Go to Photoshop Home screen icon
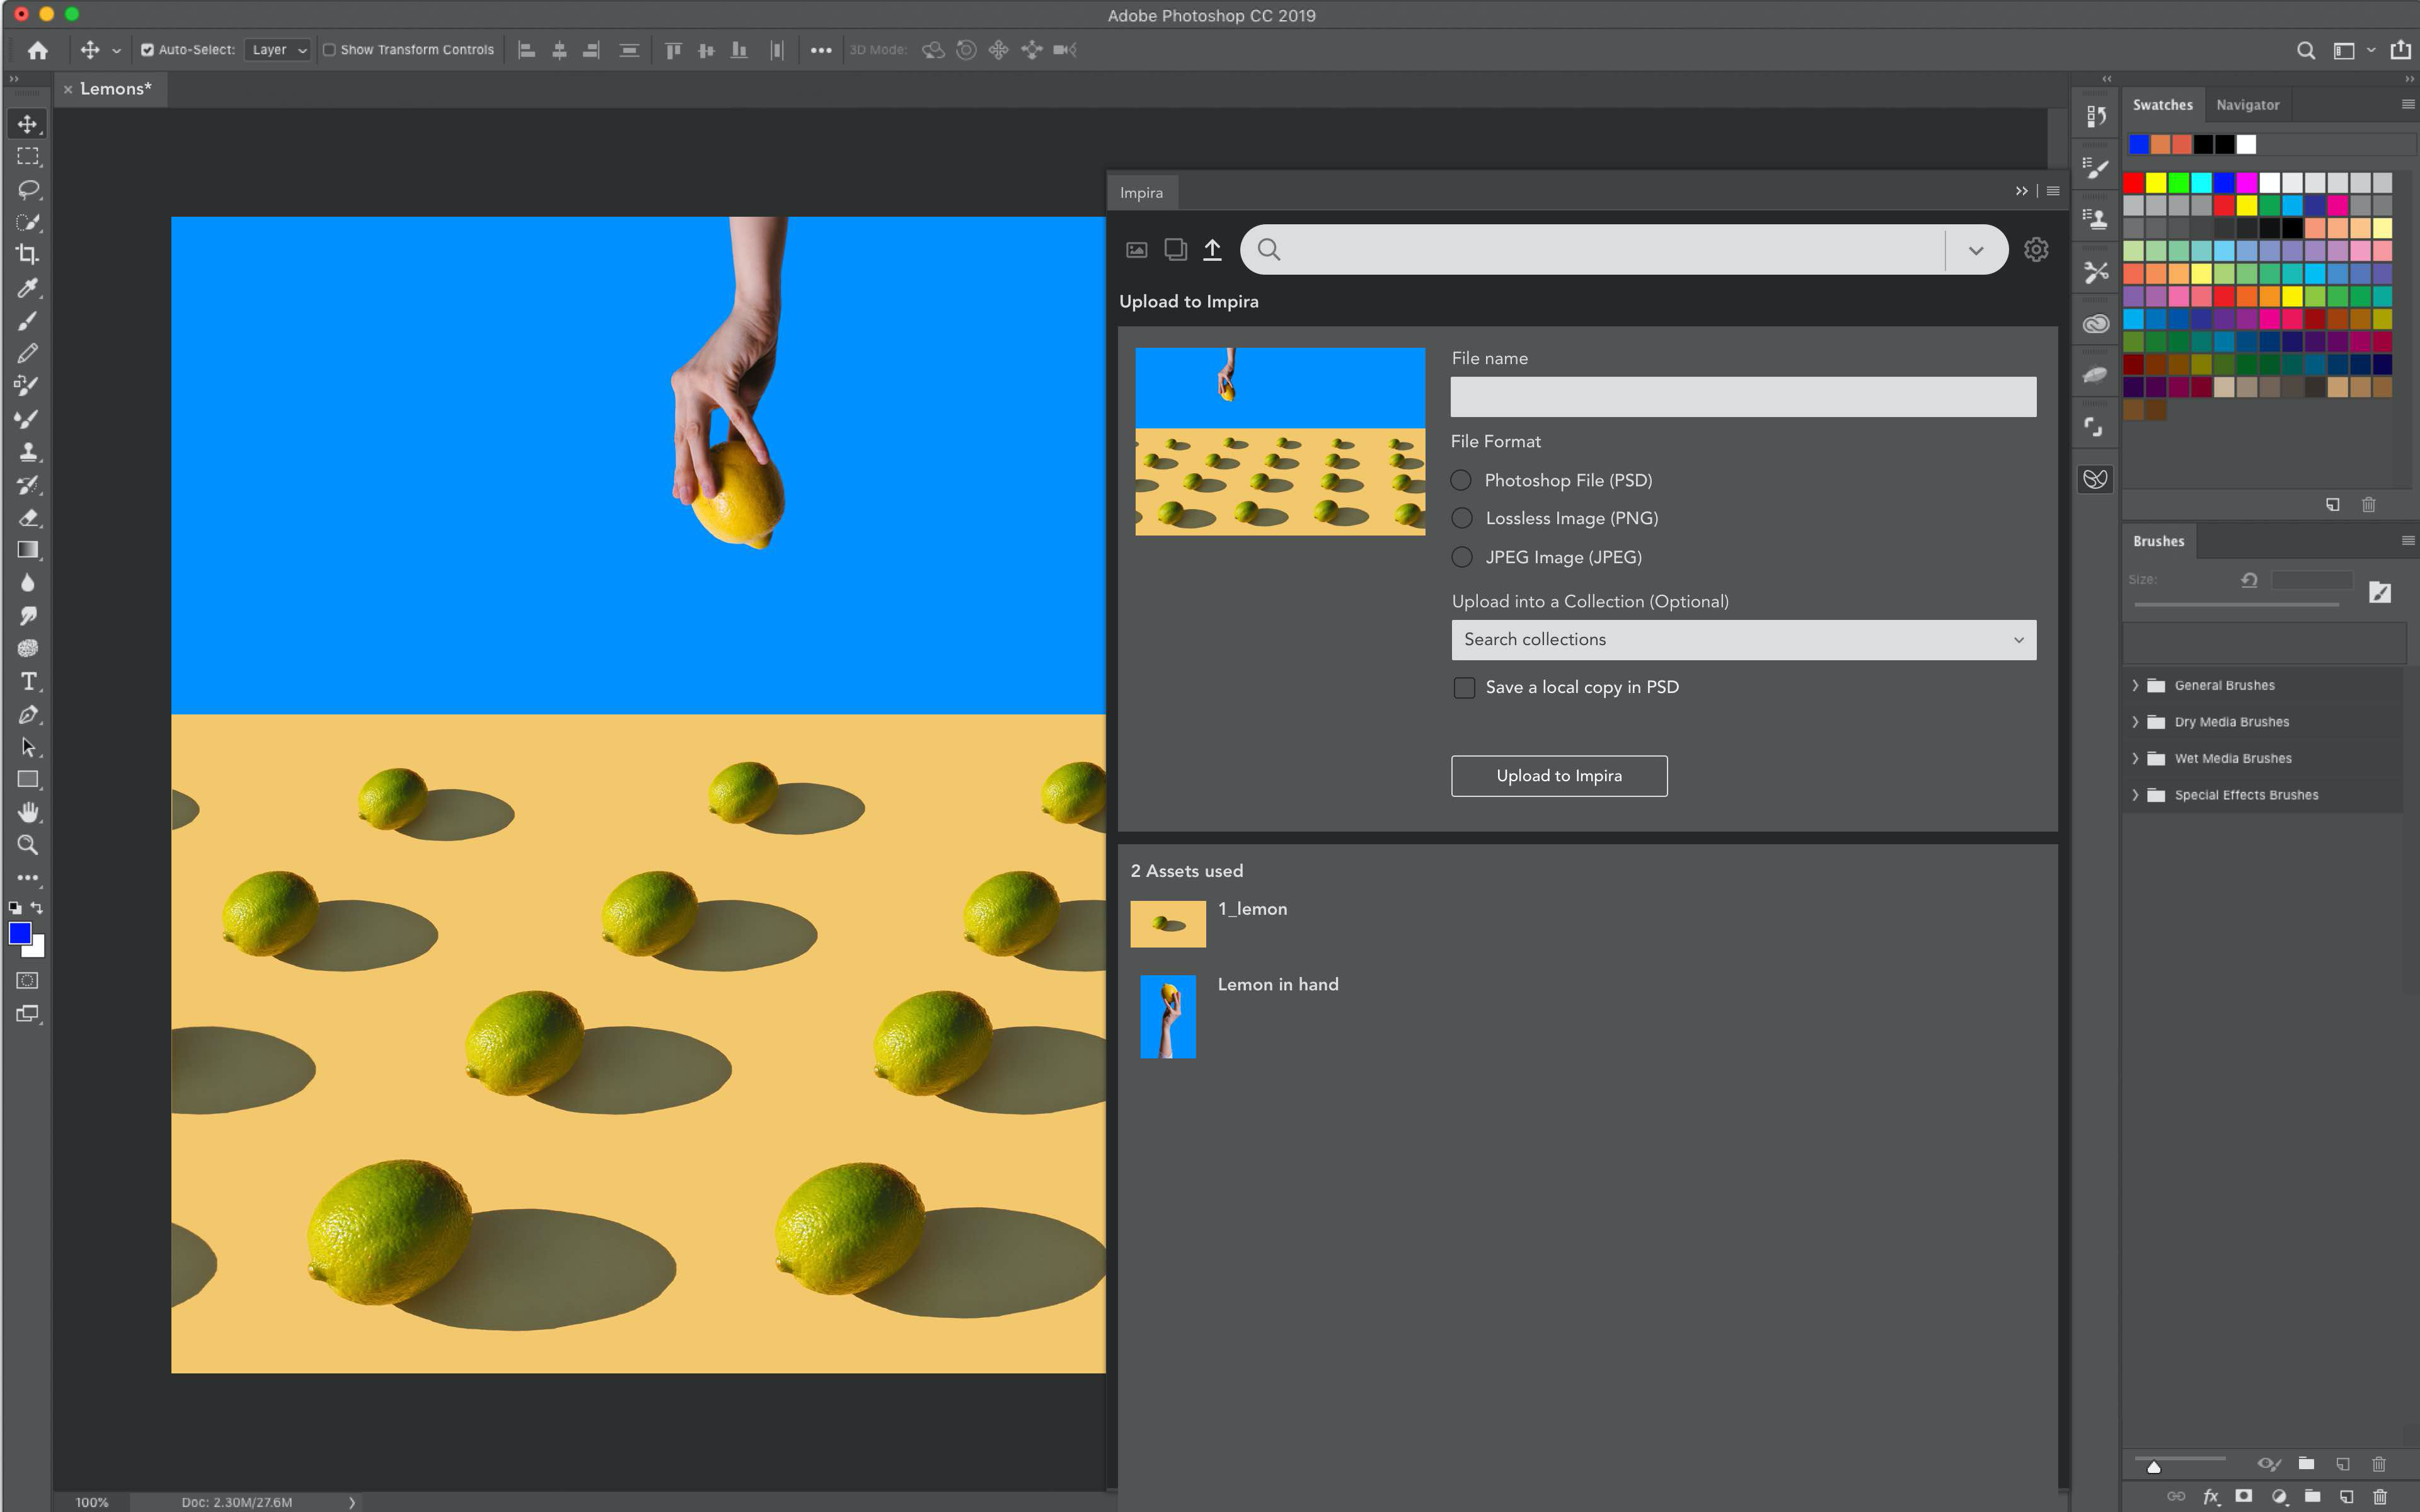 [38, 50]
